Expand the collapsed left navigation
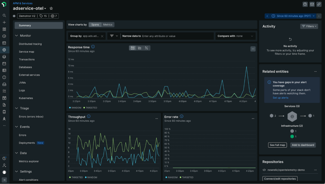The width and height of the screenshot is (325, 184). [4, 180]
